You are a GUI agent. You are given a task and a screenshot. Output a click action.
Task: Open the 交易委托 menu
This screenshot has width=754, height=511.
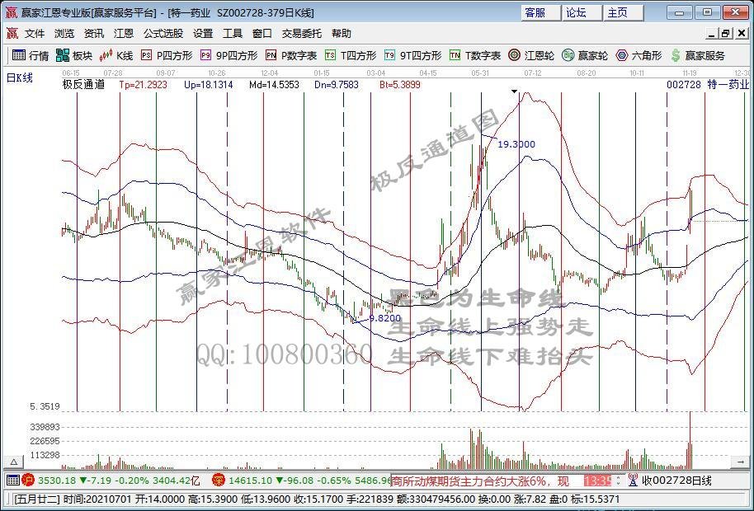(x=301, y=34)
